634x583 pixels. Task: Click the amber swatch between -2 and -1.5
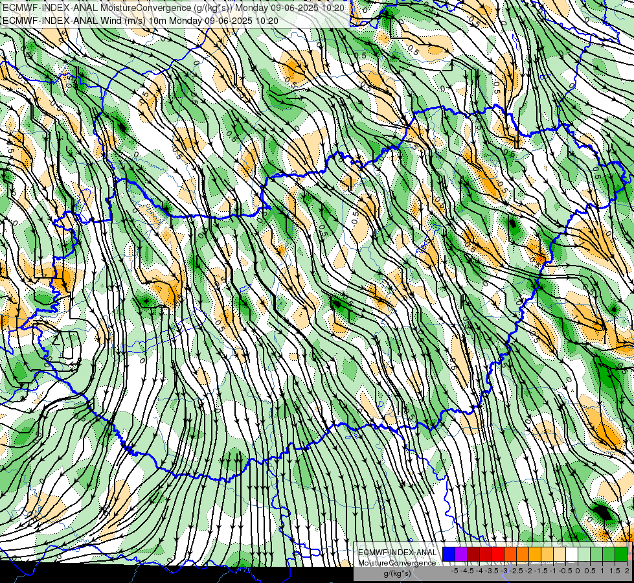pos(535,554)
